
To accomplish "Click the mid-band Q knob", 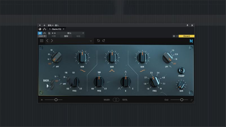I will 126,82.
